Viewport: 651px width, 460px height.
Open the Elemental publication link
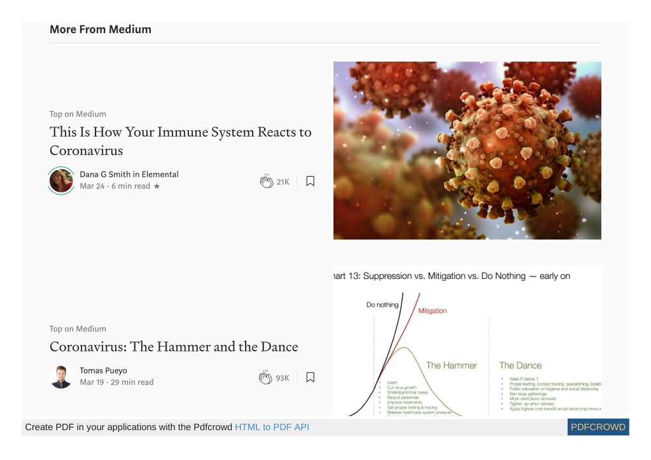click(160, 175)
